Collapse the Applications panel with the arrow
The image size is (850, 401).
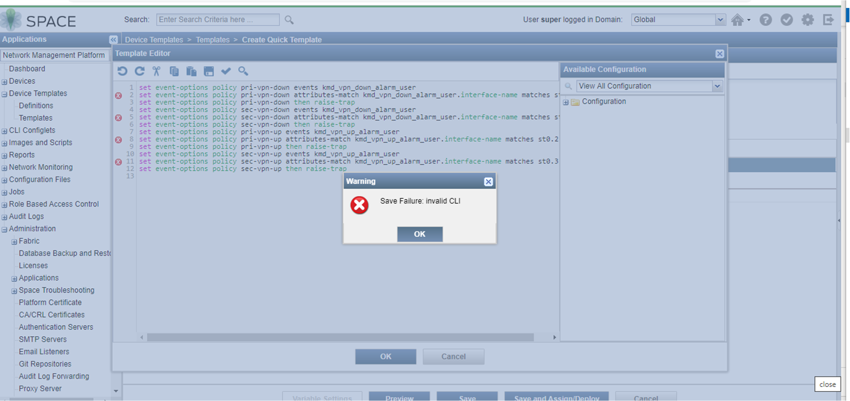tap(114, 39)
